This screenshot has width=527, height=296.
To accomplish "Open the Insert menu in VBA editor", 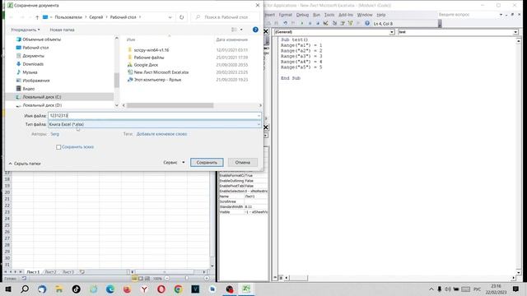I will point(269,15).
